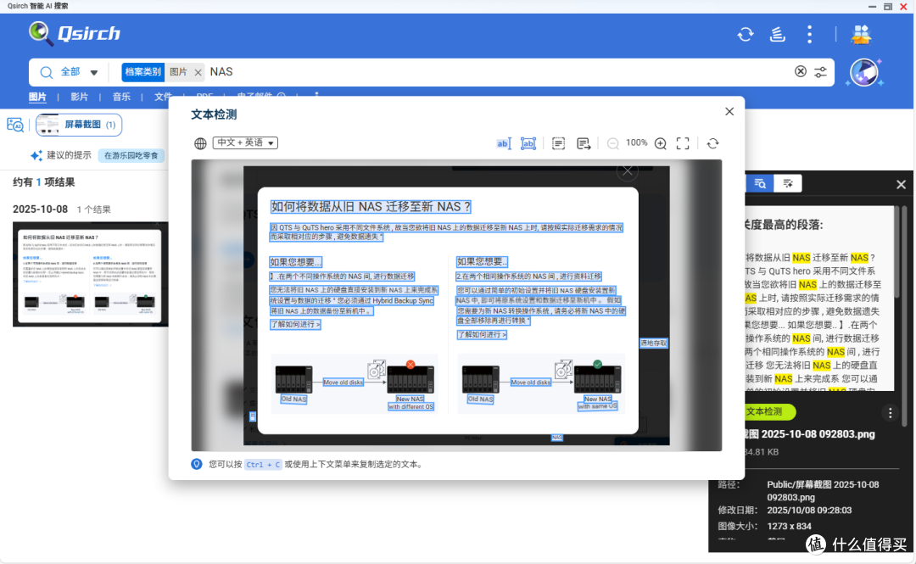Open the user avatar profile
Screen dimensions: 916x564
(x=864, y=73)
